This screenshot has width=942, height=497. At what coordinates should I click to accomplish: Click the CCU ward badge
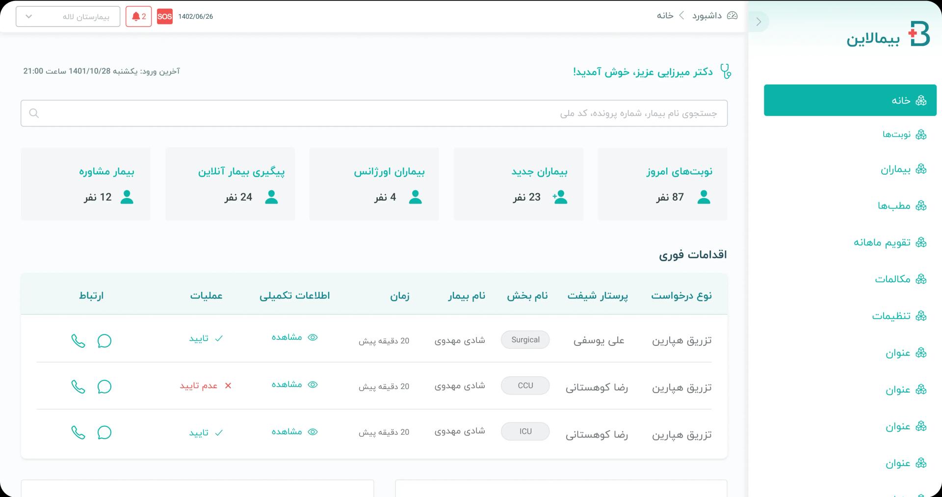525,386
